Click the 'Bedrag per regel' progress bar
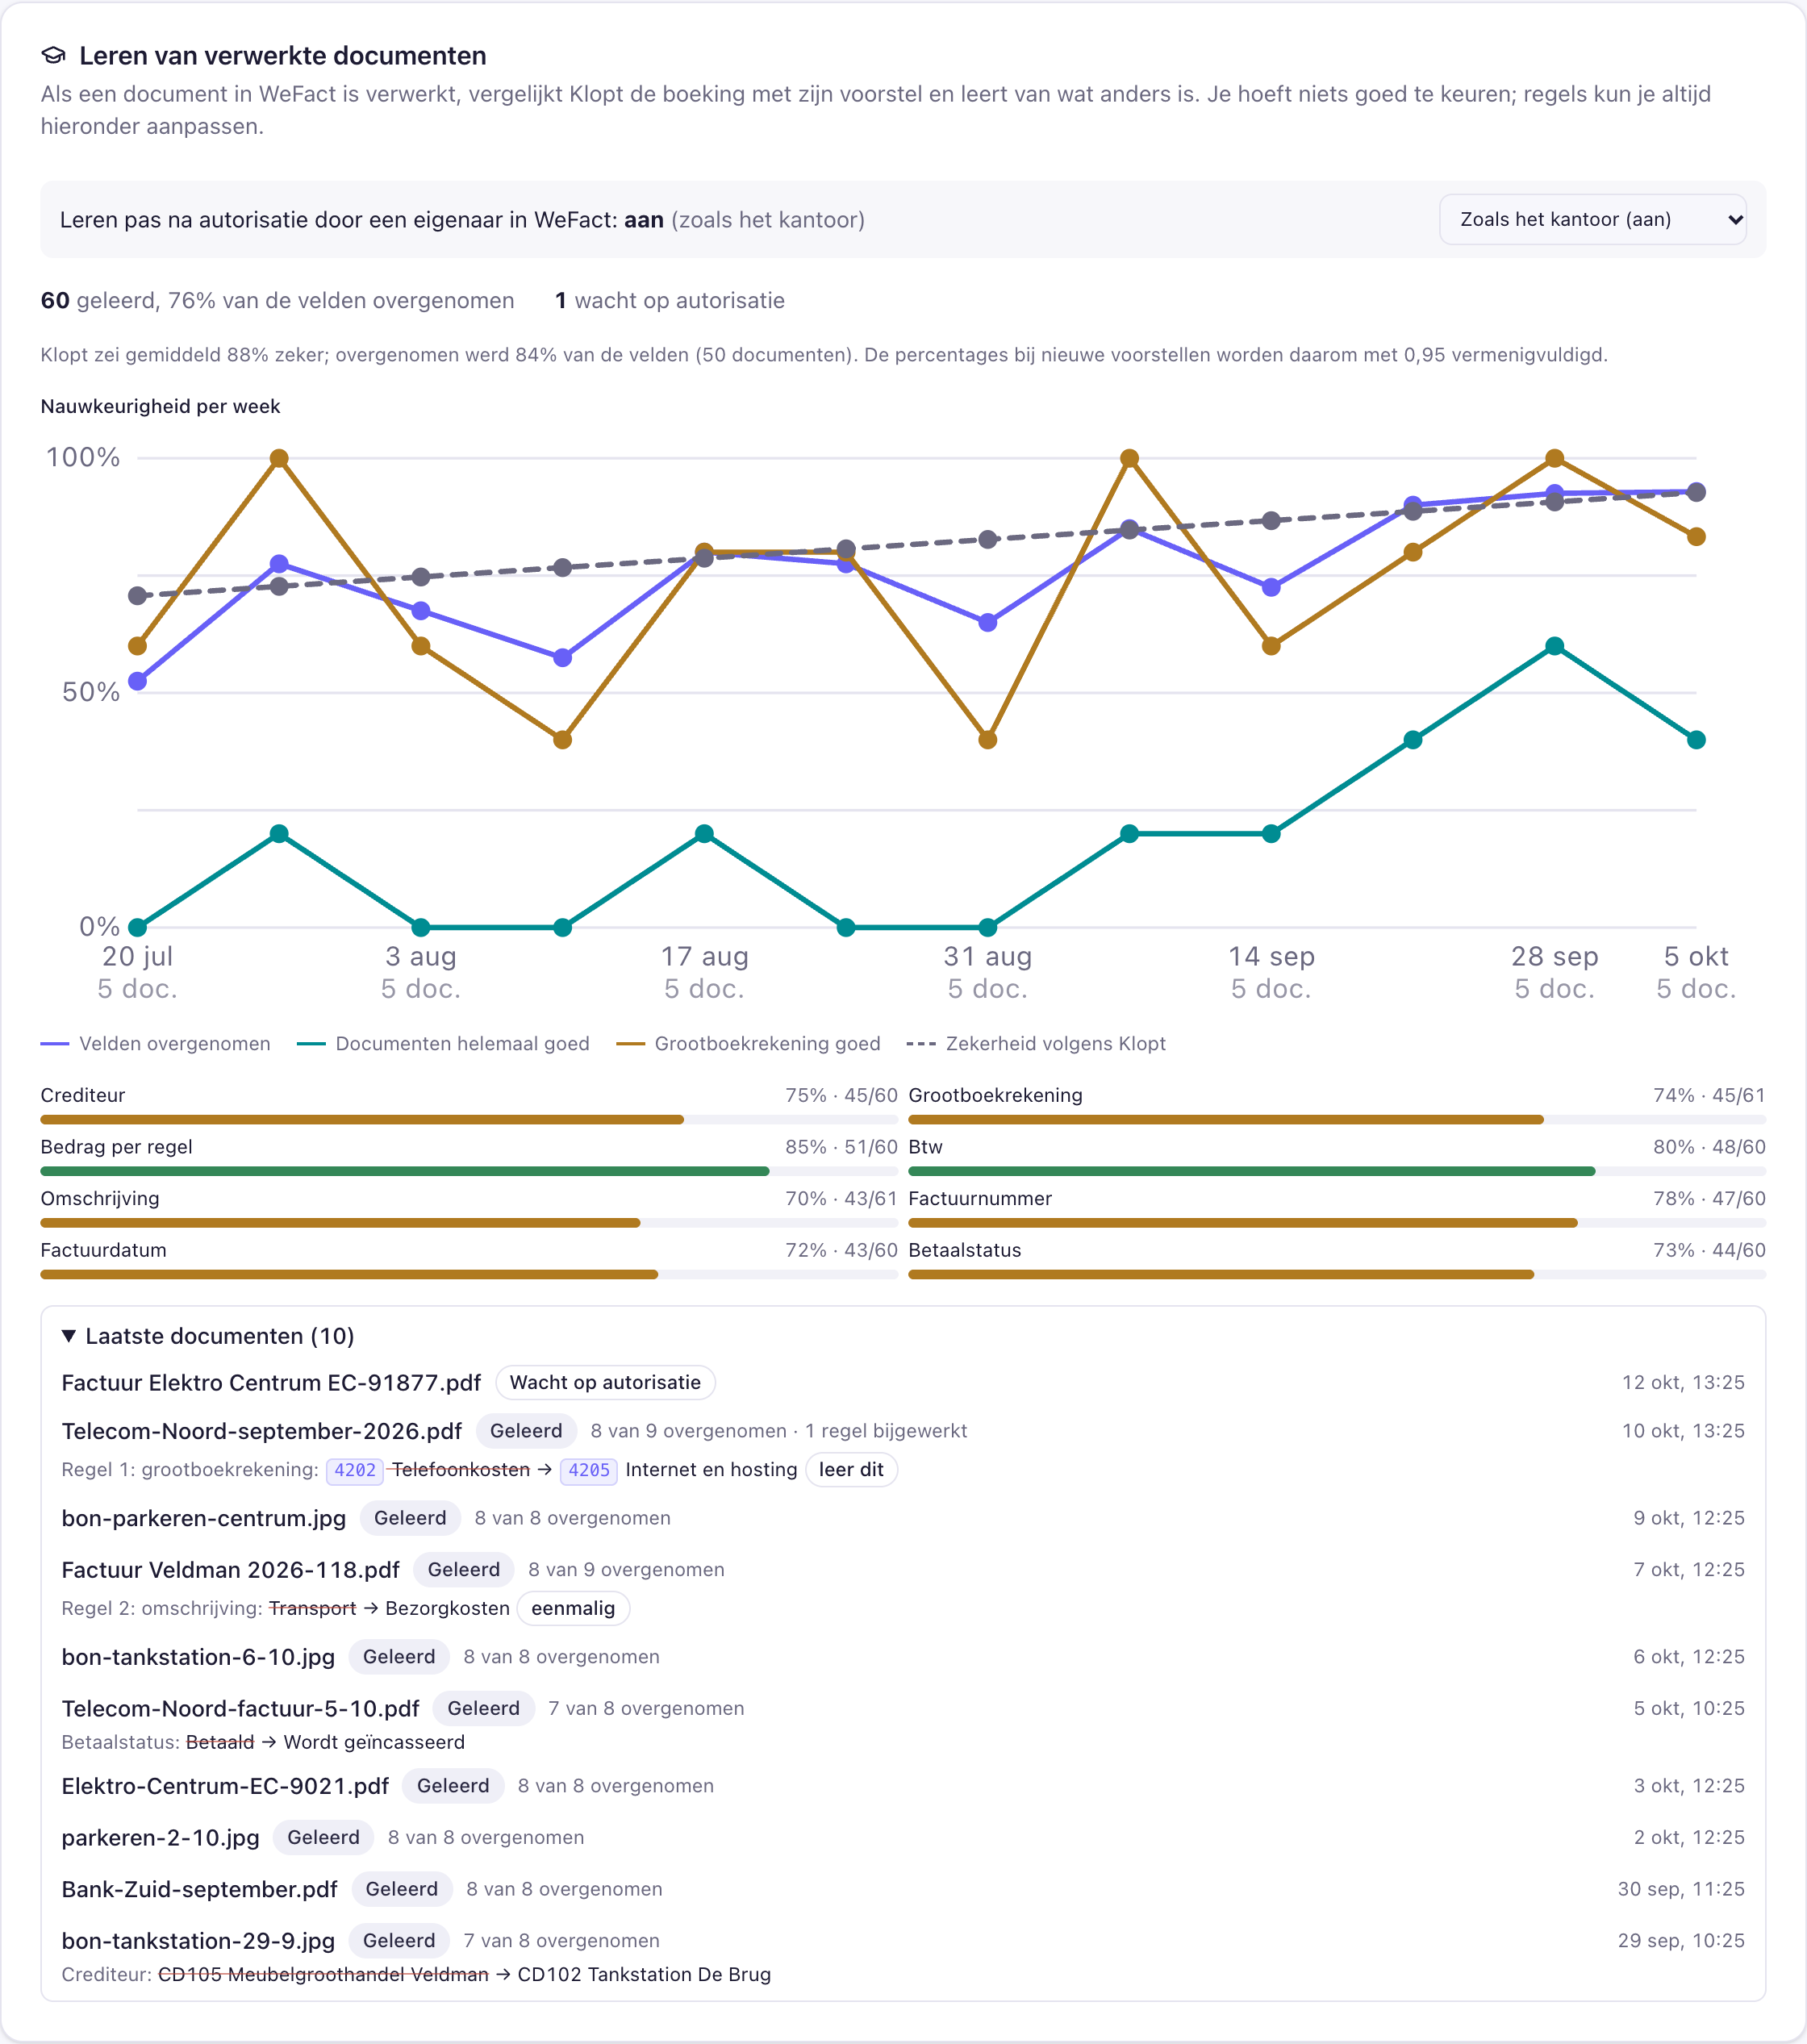The width and height of the screenshot is (1807, 2044). pos(469,1171)
